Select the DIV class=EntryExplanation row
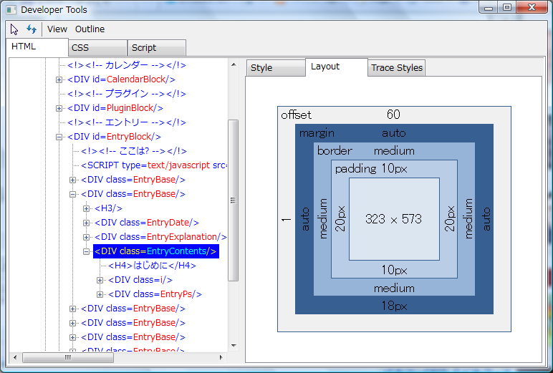The width and height of the screenshot is (553, 373). [160, 237]
